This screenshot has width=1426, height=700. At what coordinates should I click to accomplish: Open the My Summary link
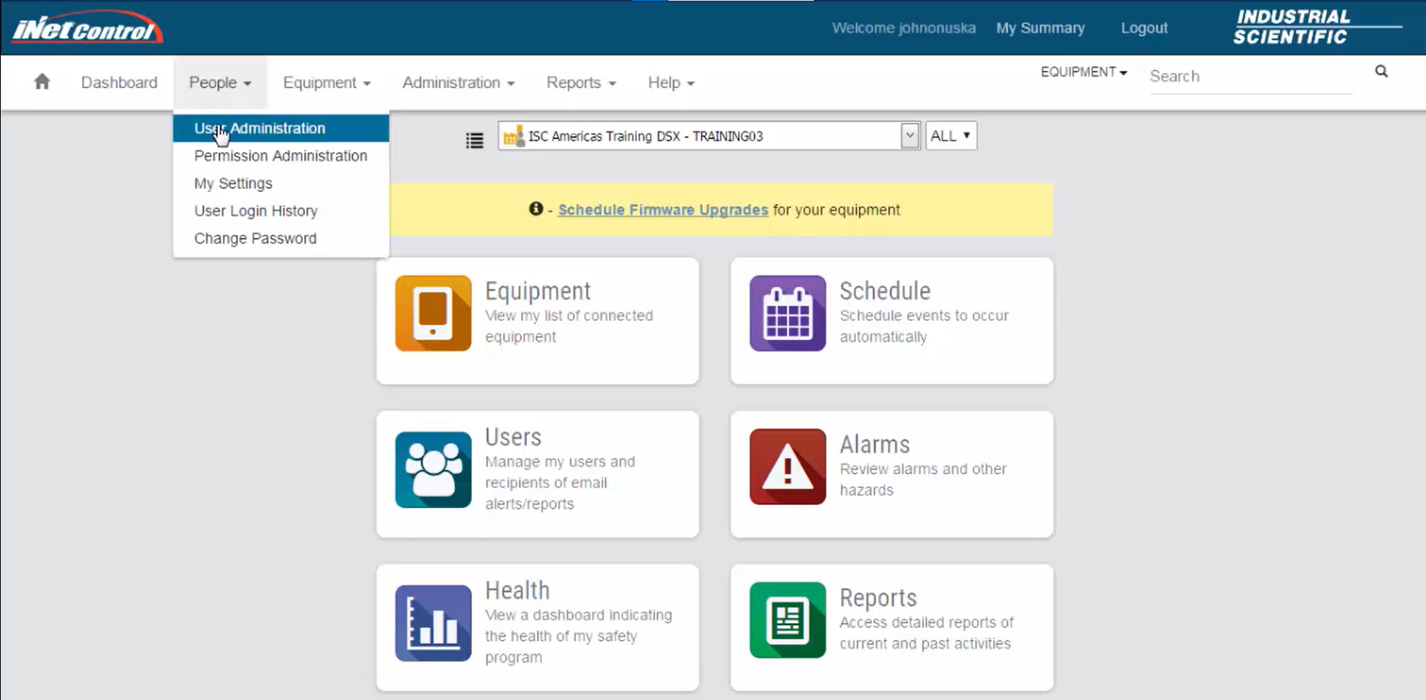(1040, 28)
